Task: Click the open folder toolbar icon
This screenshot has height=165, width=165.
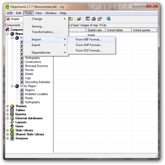Action: click(x=79, y=19)
